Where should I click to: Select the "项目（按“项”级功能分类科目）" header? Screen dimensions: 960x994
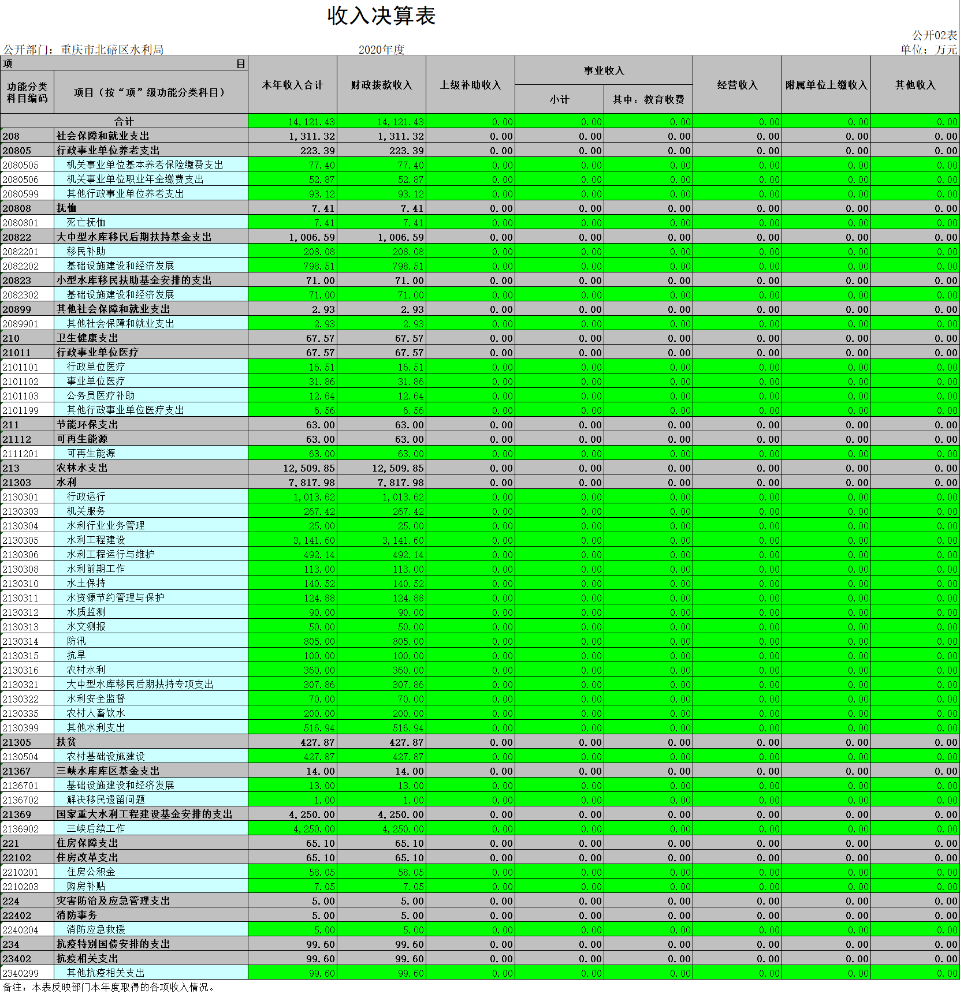pyautogui.click(x=151, y=92)
